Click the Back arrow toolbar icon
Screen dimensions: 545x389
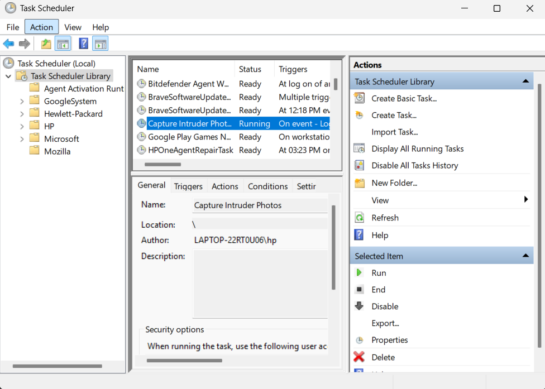pos(8,44)
